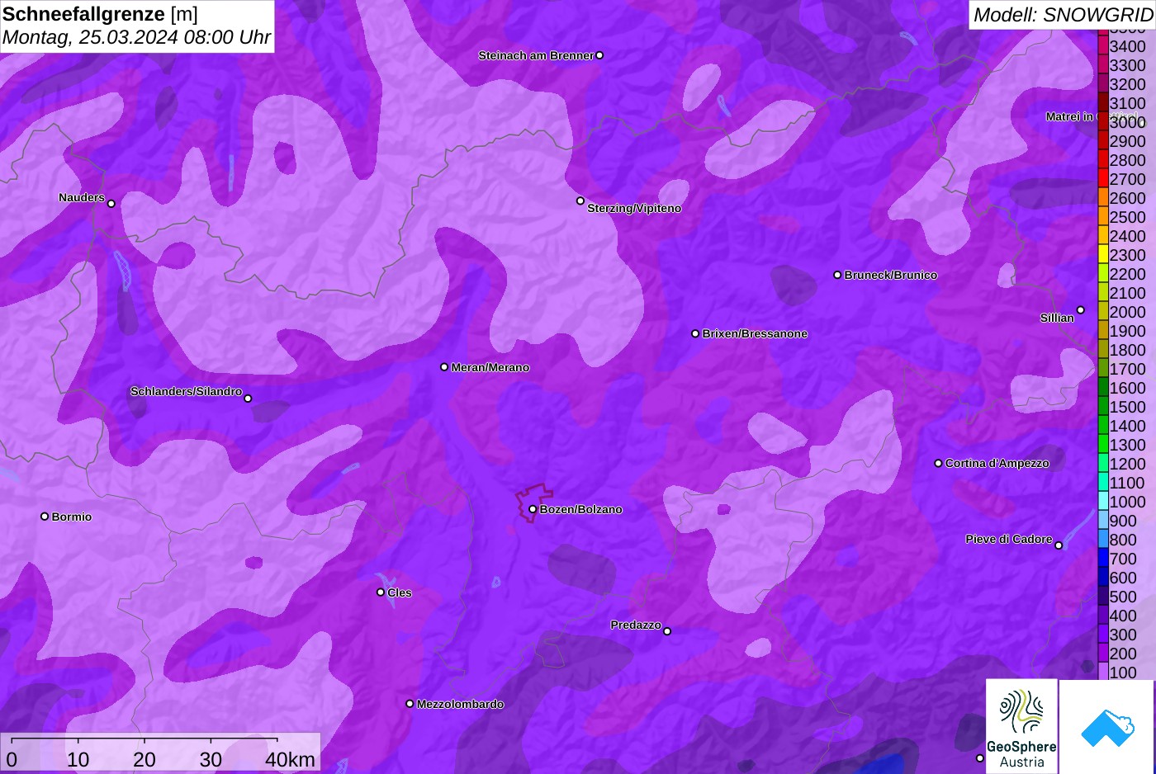Screen dimensions: 1156x774
Task: Select the Pieve di Cadore marker
Action: pos(1059,545)
